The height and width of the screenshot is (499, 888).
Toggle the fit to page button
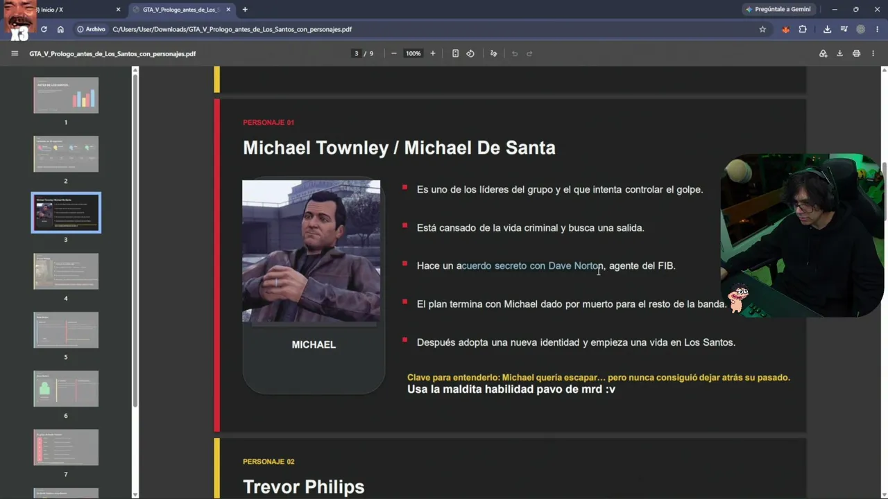pos(455,53)
